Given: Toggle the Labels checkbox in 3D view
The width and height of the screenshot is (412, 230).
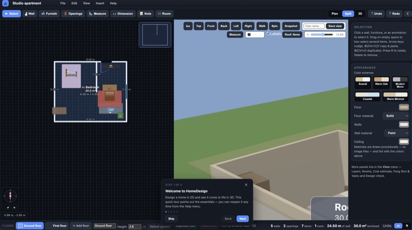Looking at the screenshot, I should [x=268, y=34].
